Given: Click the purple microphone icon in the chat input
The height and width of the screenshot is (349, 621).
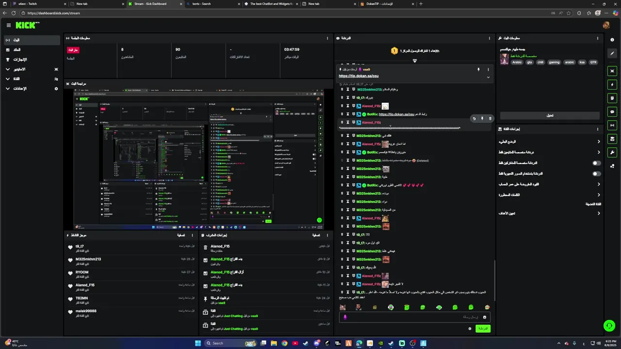Looking at the screenshot, I should [x=345, y=317].
